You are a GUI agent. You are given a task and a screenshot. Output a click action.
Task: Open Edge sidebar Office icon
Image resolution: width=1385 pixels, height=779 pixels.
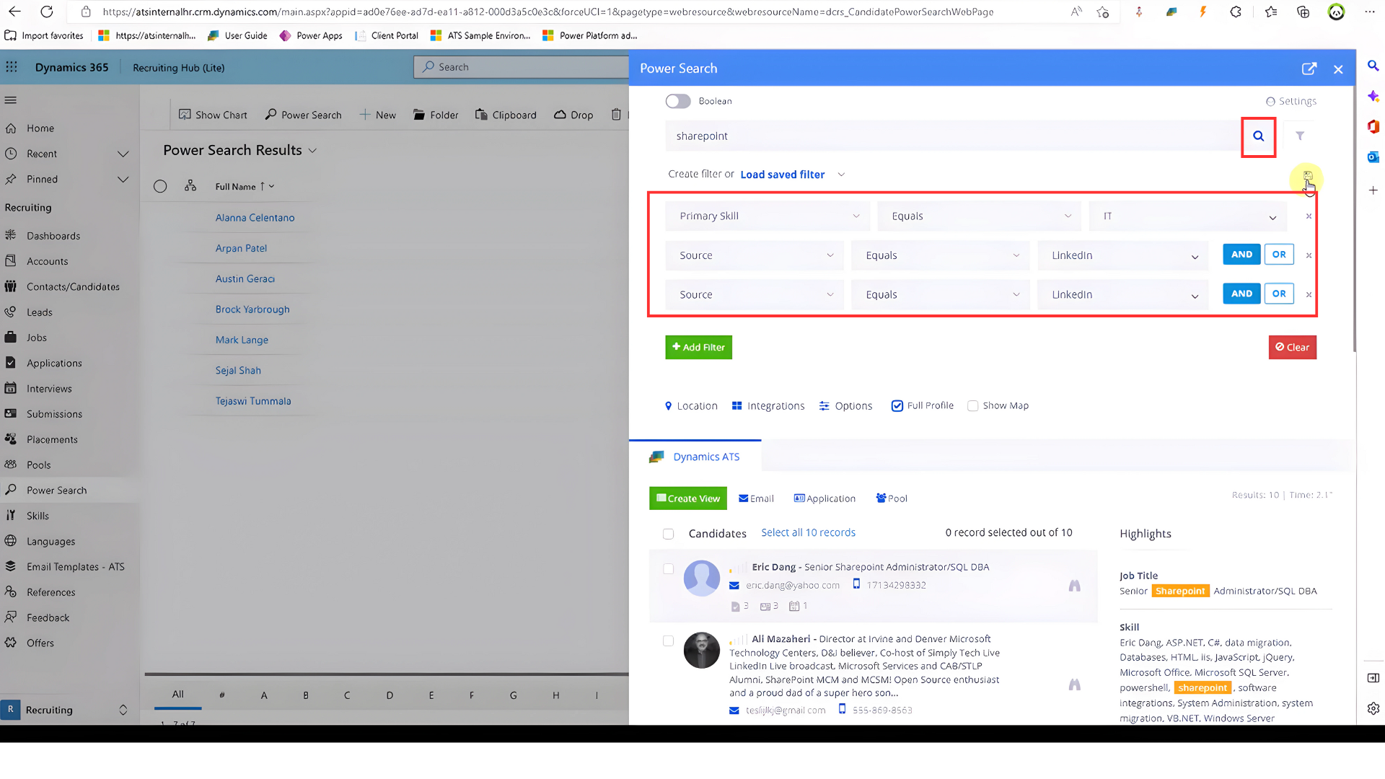click(1373, 127)
